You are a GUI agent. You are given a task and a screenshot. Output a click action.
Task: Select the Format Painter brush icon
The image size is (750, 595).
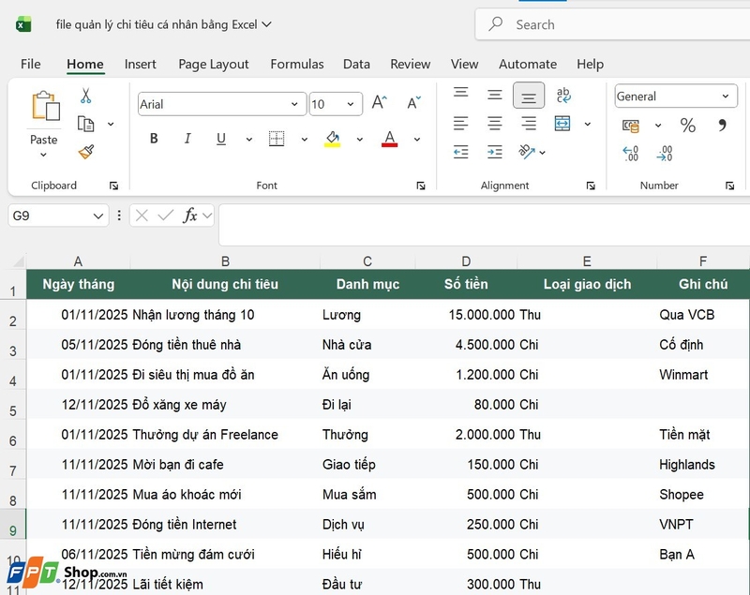click(86, 153)
